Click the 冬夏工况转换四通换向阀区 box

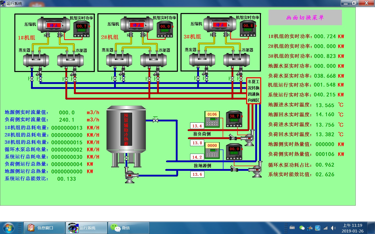[x=253, y=91]
